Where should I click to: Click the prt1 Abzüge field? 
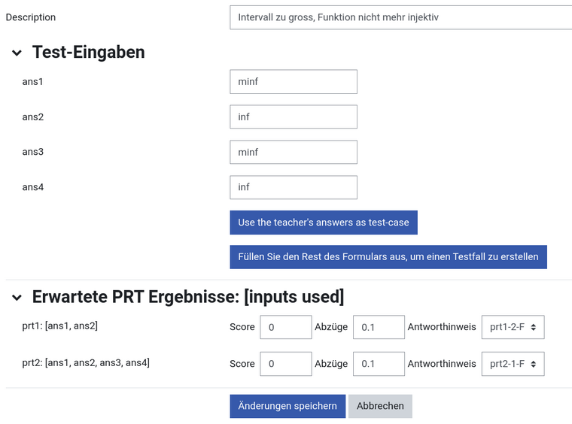pyautogui.click(x=379, y=327)
